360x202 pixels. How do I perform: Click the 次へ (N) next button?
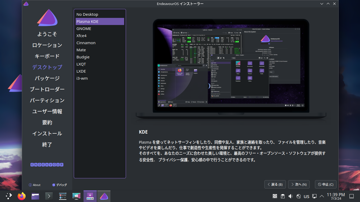(299, 184)
